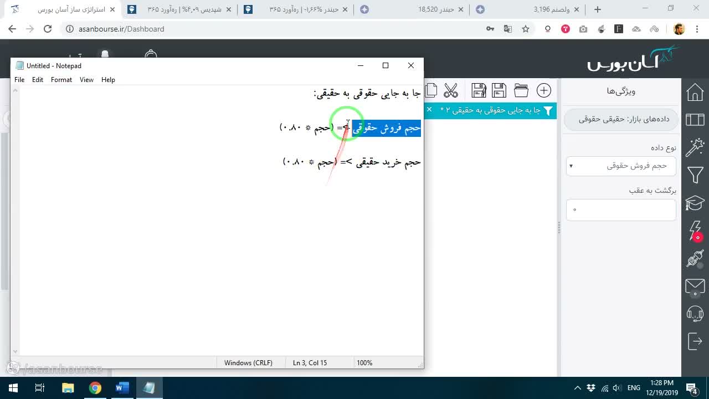
Task: Click the camera extension icon in Chrome
Action: coord(583,29)
